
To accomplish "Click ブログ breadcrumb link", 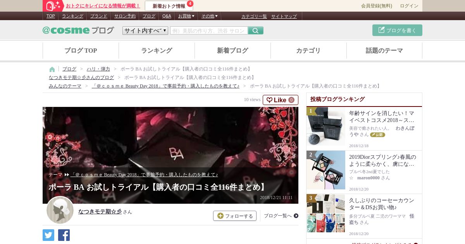I will 69,69.
